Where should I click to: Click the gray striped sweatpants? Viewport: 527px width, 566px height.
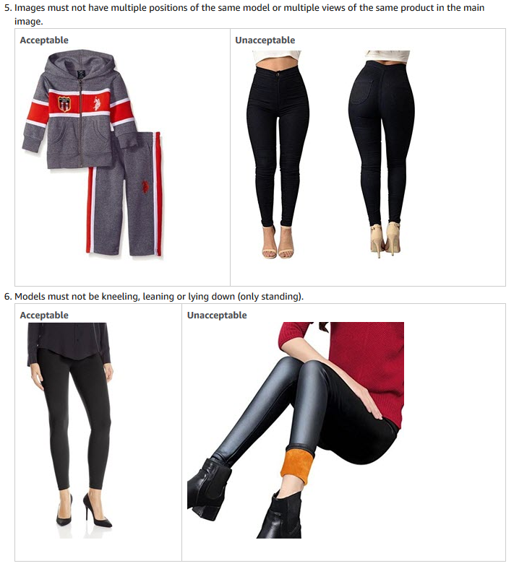tap(124, 195)
